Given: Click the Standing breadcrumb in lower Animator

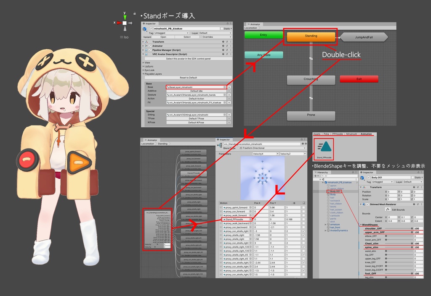Looking at the screenshot, I should 162,144.
